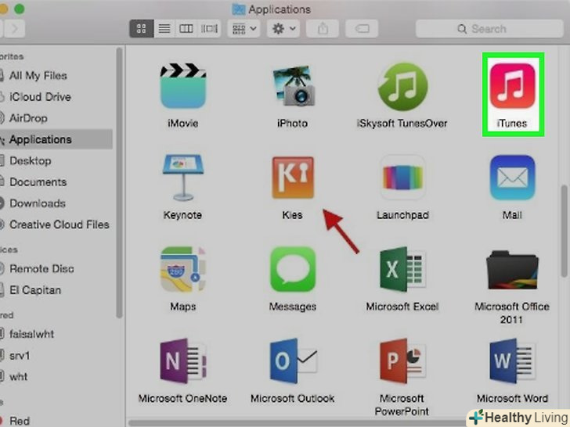Select the Microsoft PowerPoint icon

402,361
